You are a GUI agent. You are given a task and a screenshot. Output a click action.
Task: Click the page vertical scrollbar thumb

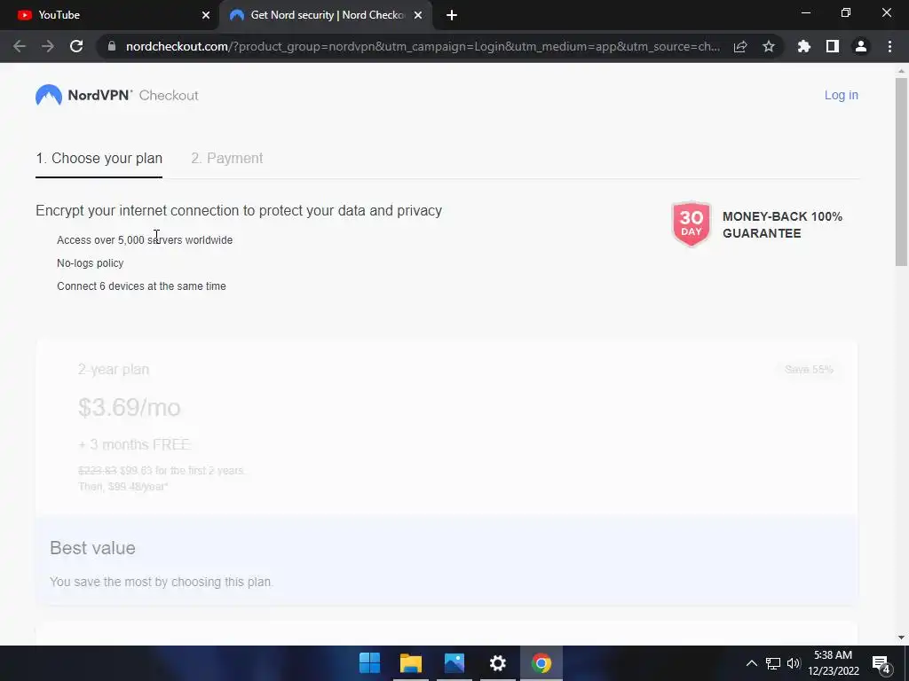(x=901, y=173)
